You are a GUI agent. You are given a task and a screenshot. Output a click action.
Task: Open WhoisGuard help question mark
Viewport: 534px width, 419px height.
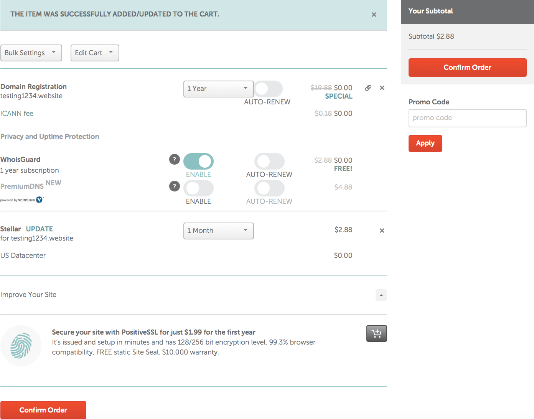coord(175,159)
